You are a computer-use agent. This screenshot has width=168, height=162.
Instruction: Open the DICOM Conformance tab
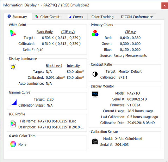(x=137, y=17)
